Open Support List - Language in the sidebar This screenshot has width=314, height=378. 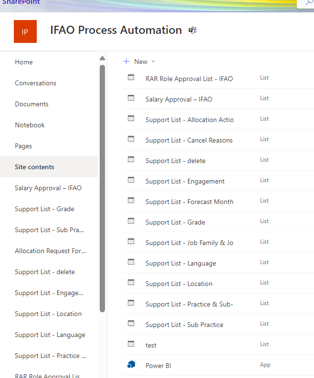pos(50,335)
